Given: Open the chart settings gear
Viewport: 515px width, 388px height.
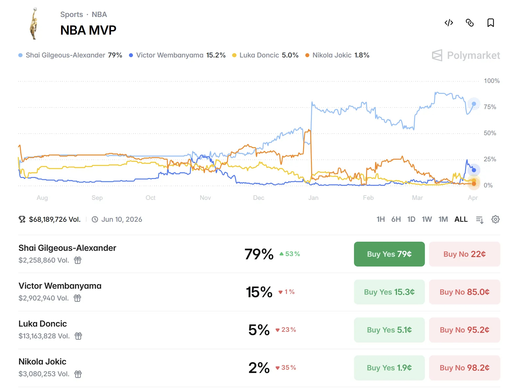Looking at the screenshot, I should [x=495, y=219].
